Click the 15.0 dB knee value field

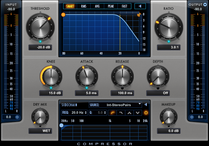51,93
